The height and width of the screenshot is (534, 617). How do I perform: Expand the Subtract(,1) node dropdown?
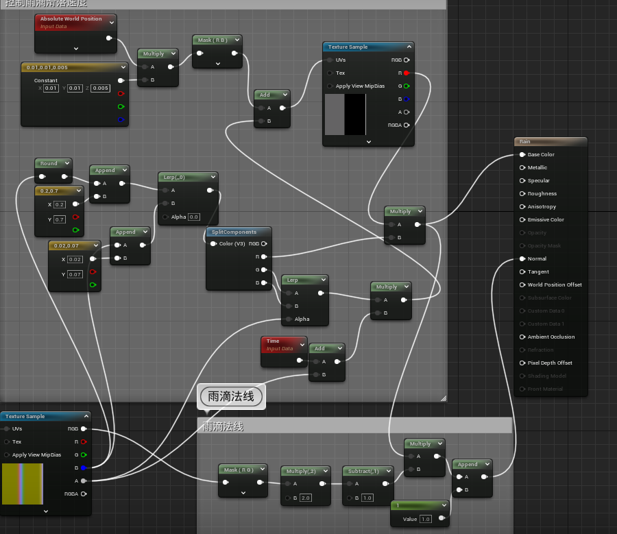[389, 471]
